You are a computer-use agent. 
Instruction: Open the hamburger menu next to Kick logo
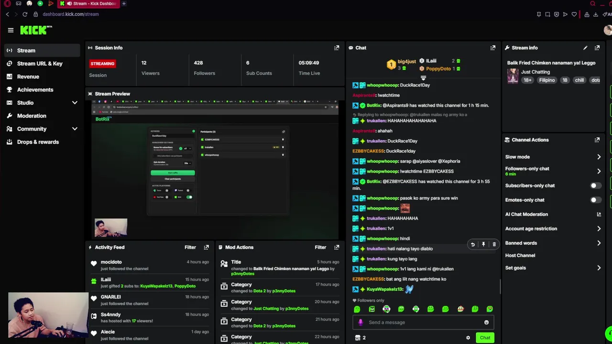pos(11,31)
